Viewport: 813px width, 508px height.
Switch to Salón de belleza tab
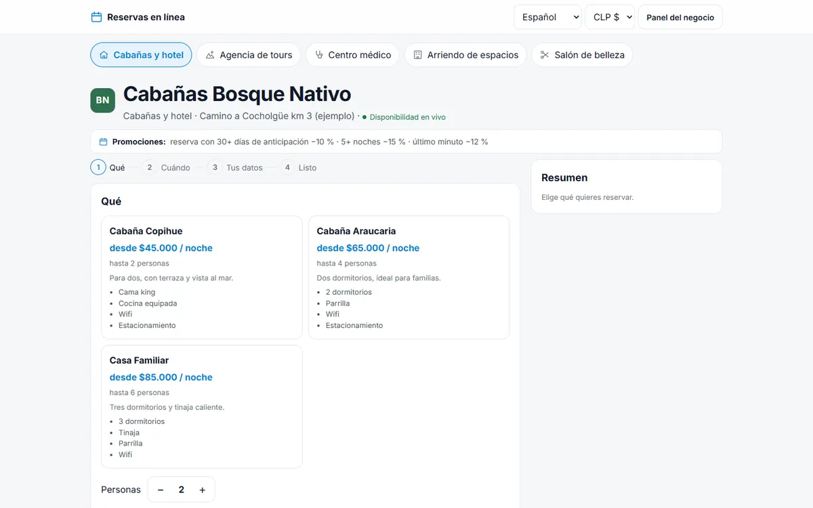pos(582,55)
